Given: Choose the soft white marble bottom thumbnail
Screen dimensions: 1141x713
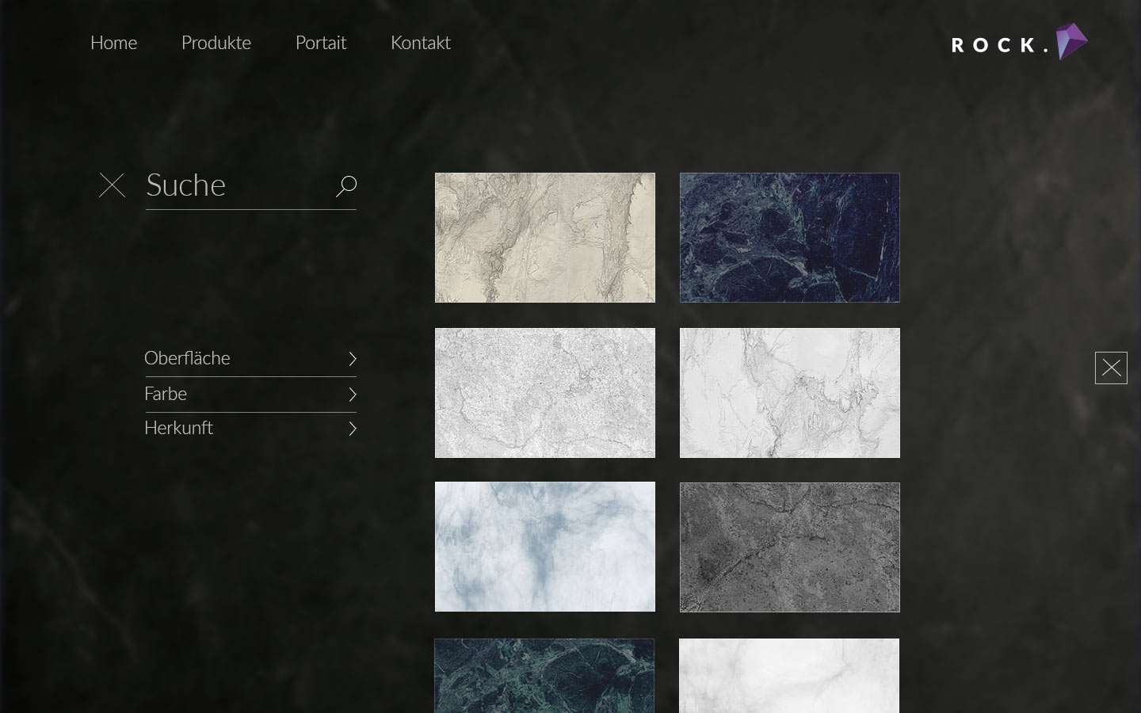Looking at the screenshot, I should pos(788,676).
